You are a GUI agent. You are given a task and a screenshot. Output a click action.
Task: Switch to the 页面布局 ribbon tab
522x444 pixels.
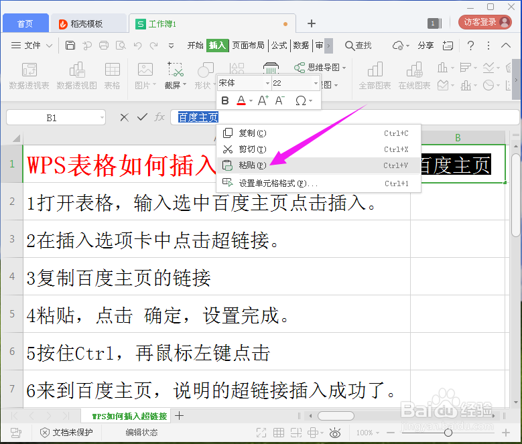pos(248,46)
